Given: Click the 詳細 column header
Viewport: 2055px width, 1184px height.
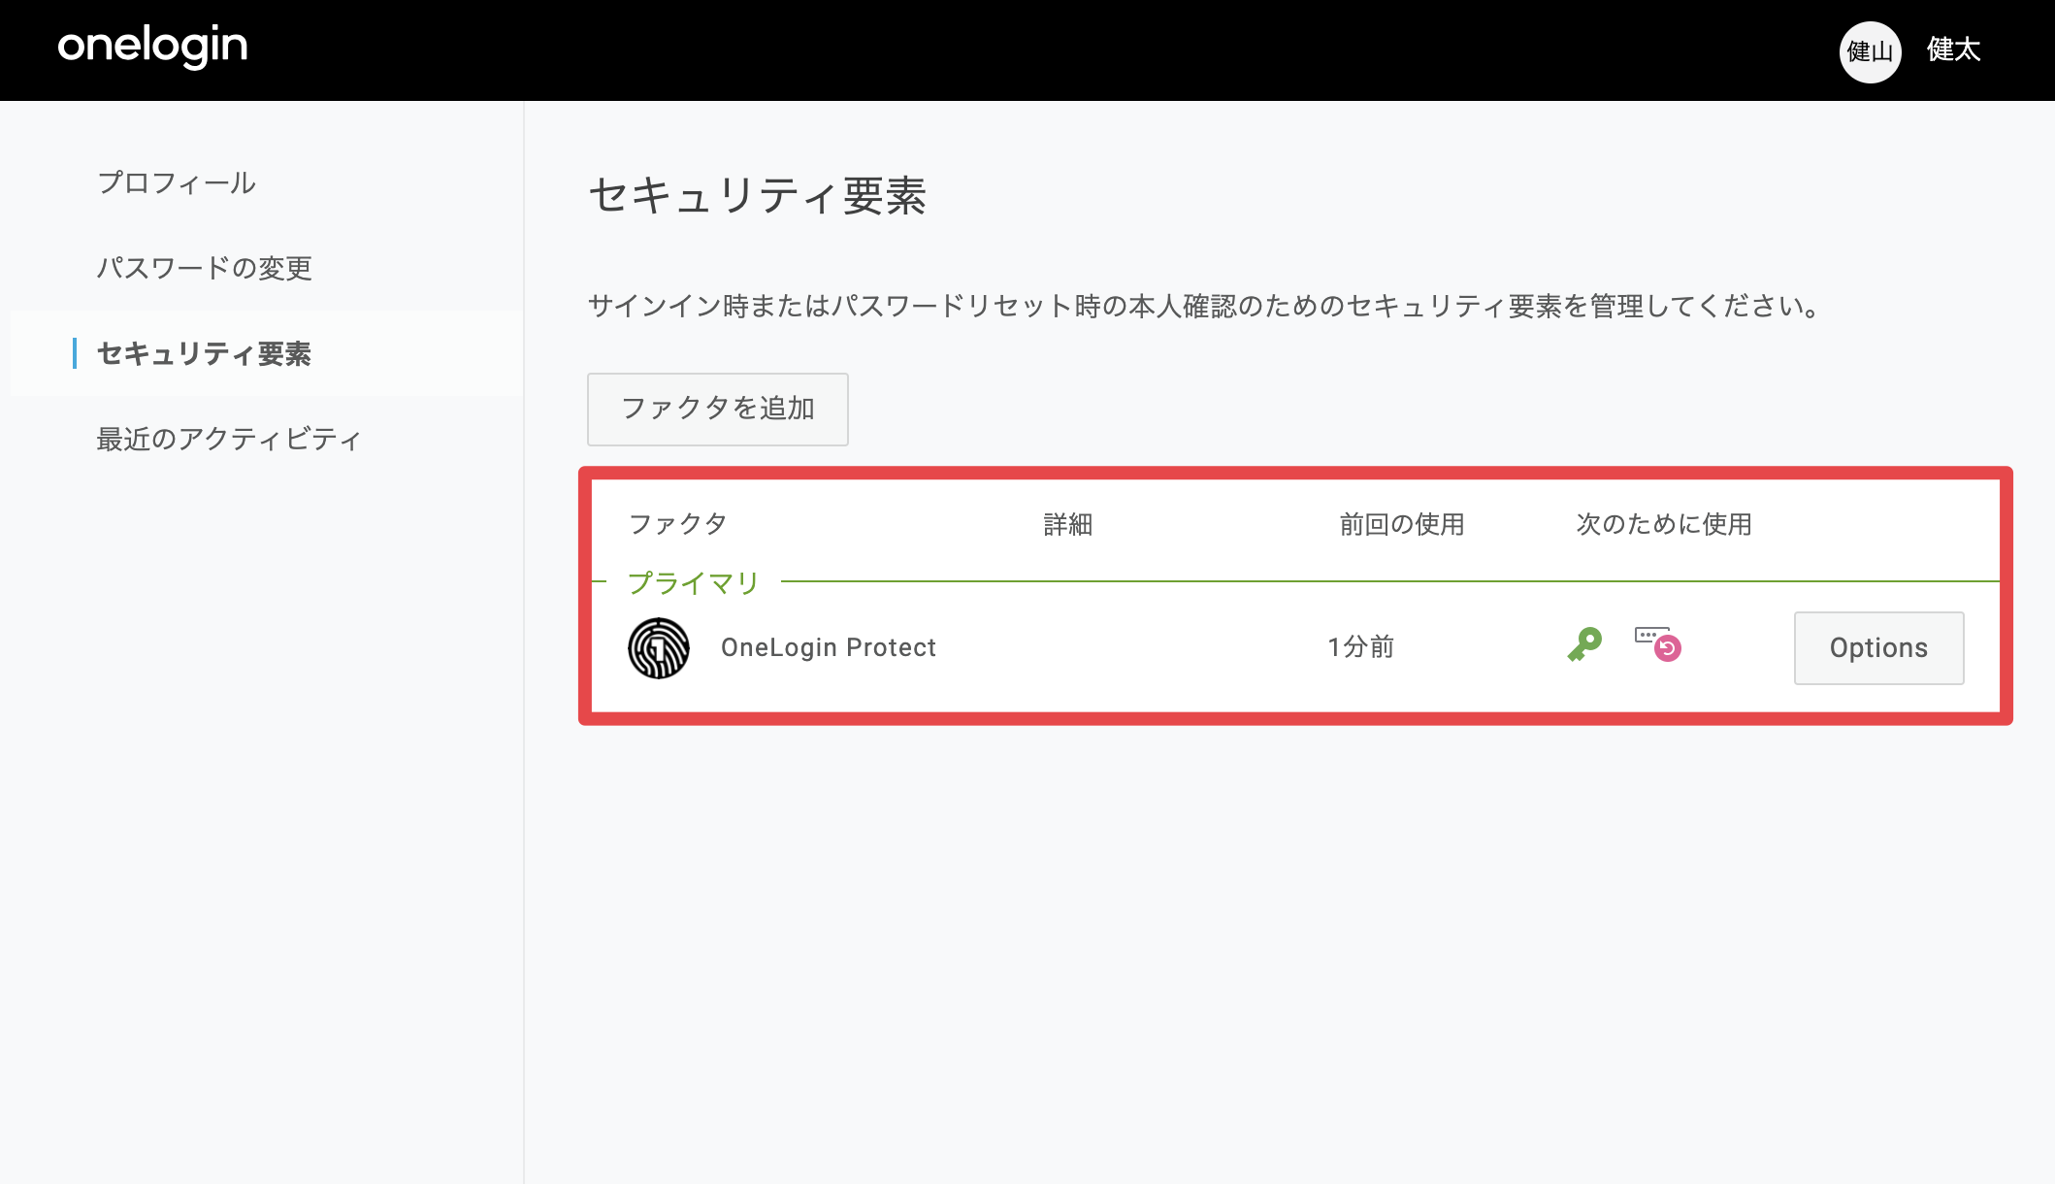Looking at the screenshot, I should (1068, 524).
